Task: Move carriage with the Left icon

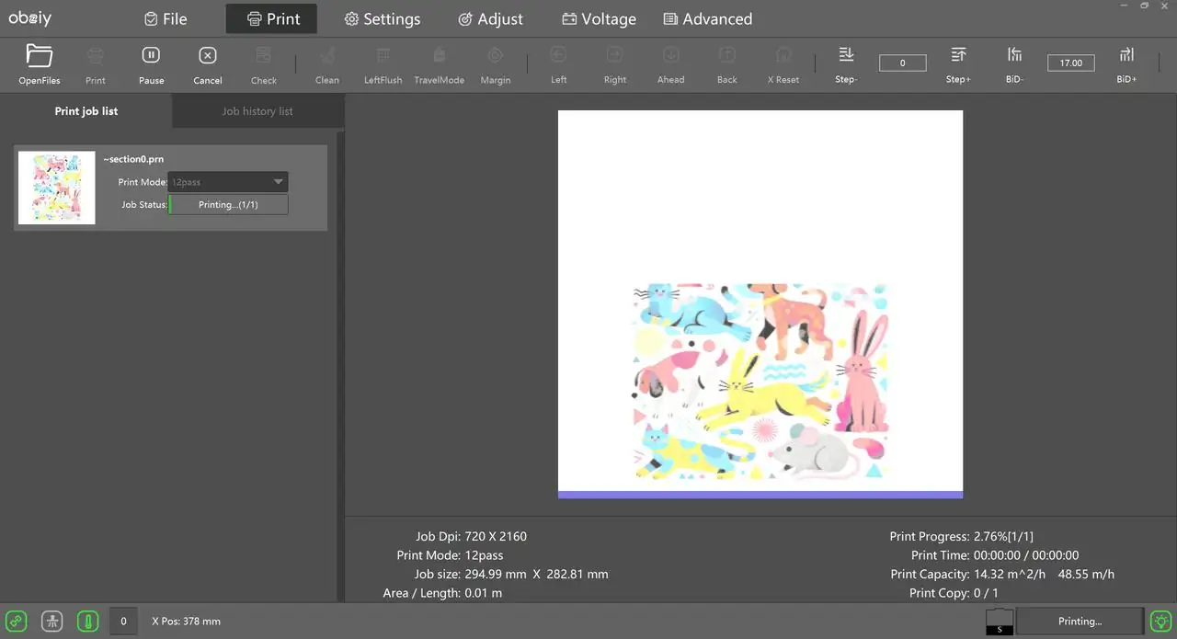Action: pos(559,63)
